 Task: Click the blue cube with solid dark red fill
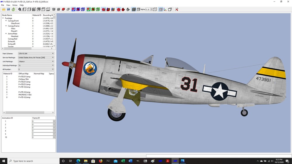pos(78,9)
